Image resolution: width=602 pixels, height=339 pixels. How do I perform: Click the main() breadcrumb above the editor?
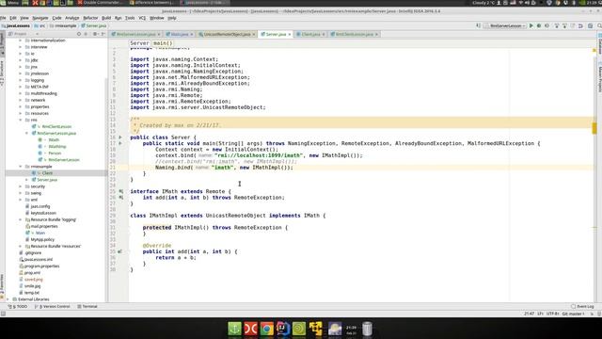(x=163, y=43)
